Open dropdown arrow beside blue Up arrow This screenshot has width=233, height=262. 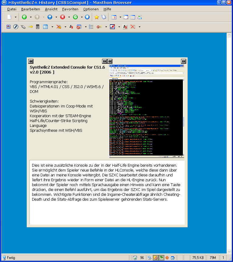coord(56,17)
